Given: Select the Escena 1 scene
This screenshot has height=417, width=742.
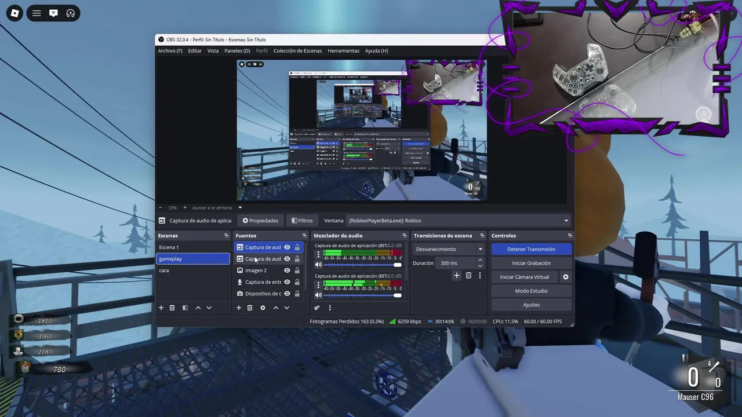Looking at the screenshot, I should pyautogui.click(x=193, y=247).
